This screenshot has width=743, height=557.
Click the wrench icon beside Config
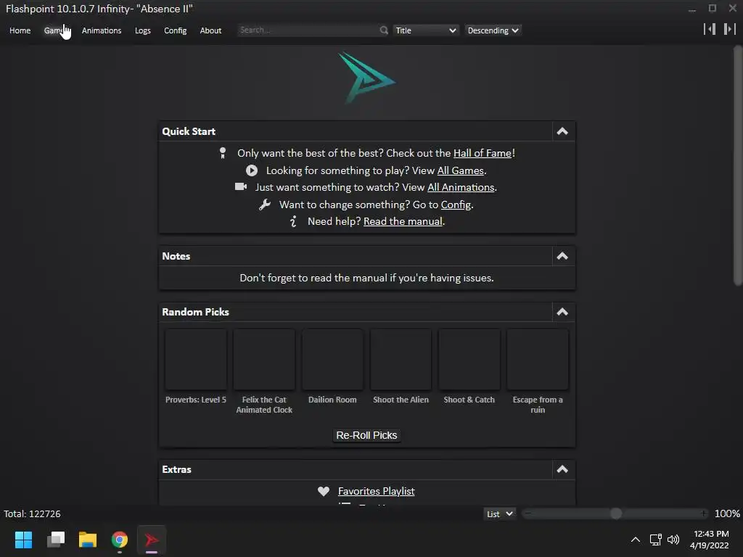point(265,205)
